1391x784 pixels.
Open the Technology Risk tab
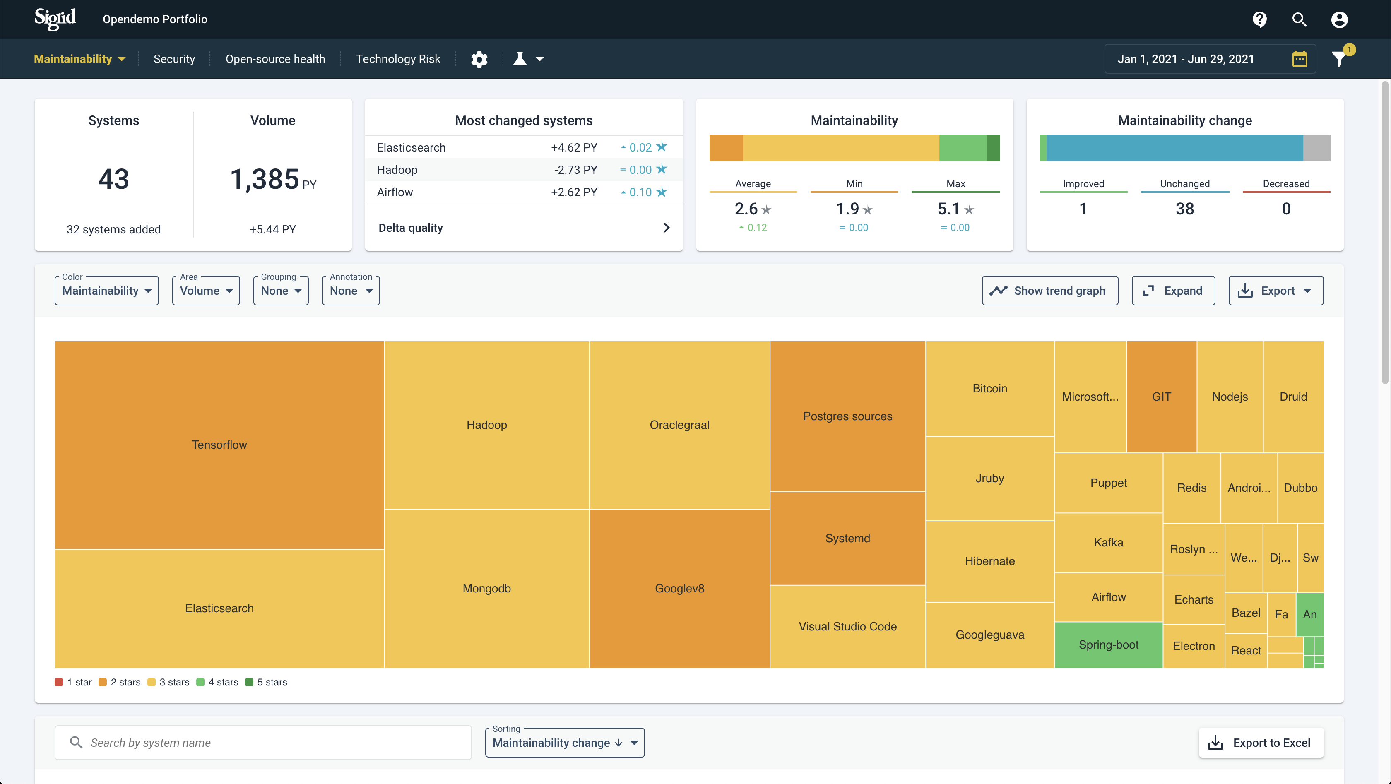398,59
